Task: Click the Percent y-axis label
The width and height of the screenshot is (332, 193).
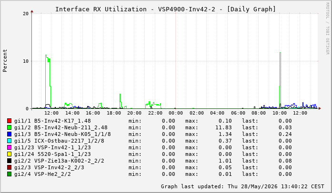Action: coord(5,61)
